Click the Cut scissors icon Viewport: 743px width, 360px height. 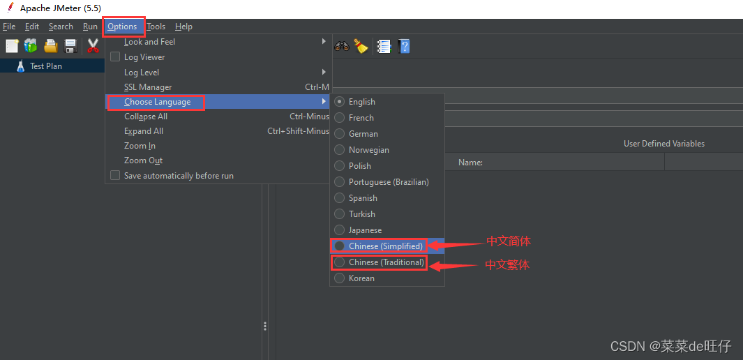pos(93,46)
